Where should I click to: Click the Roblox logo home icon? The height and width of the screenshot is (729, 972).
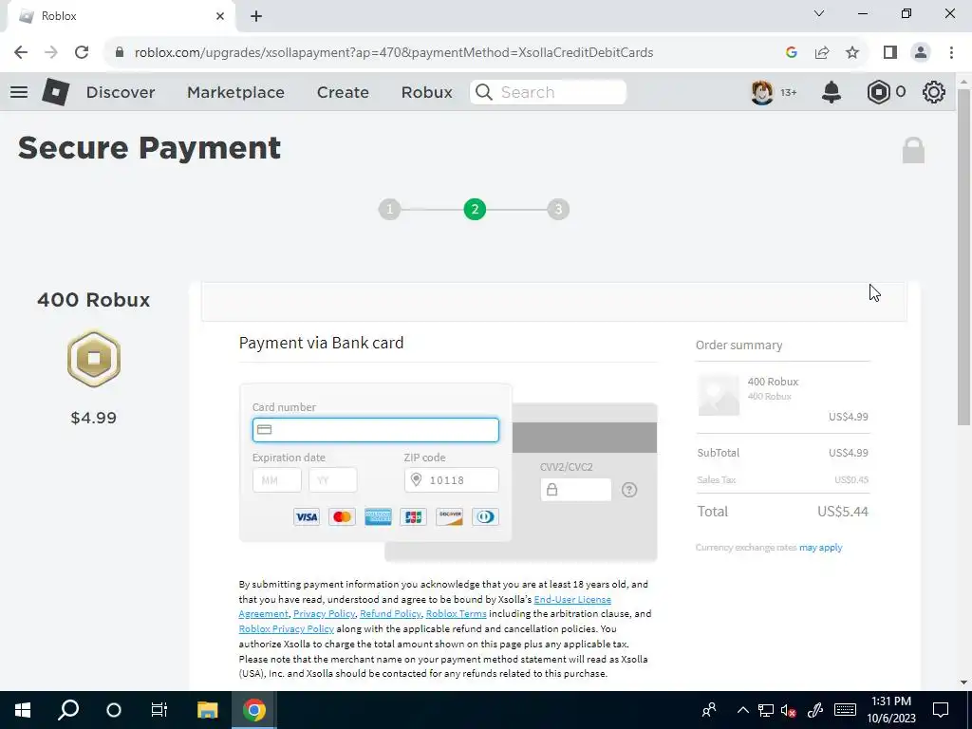pos(55,92)
